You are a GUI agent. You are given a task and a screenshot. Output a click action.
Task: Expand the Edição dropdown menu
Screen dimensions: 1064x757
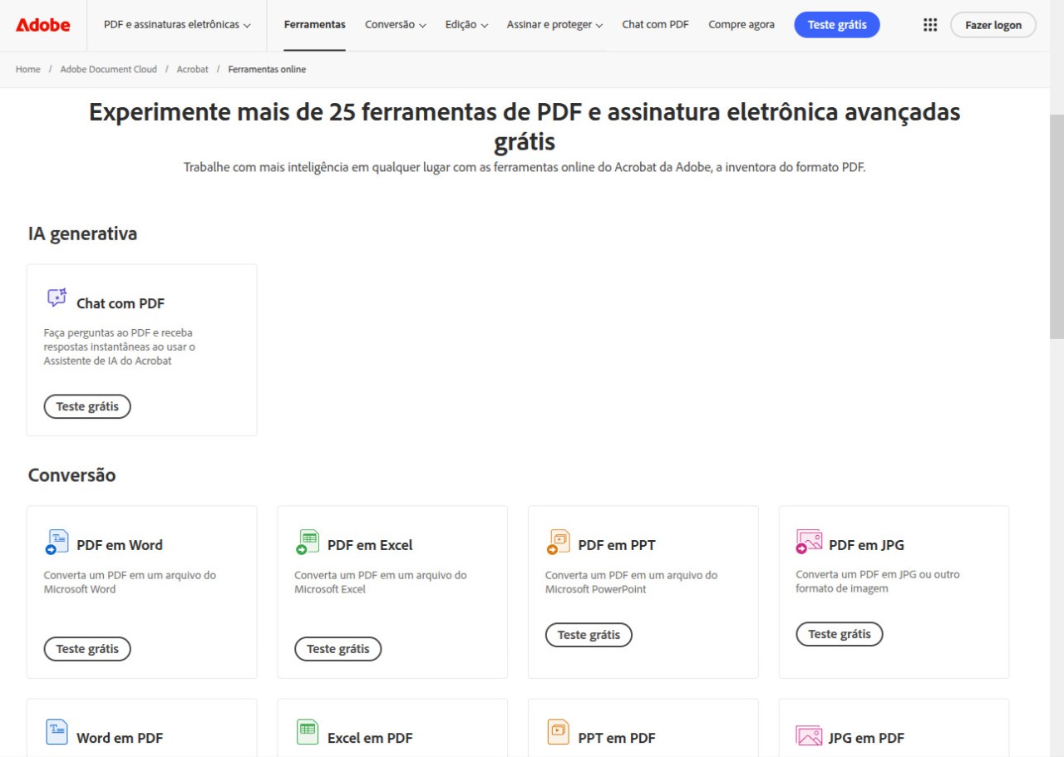466,25
